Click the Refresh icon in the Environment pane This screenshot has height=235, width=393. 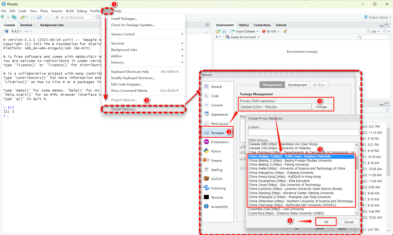coord(385,31)
